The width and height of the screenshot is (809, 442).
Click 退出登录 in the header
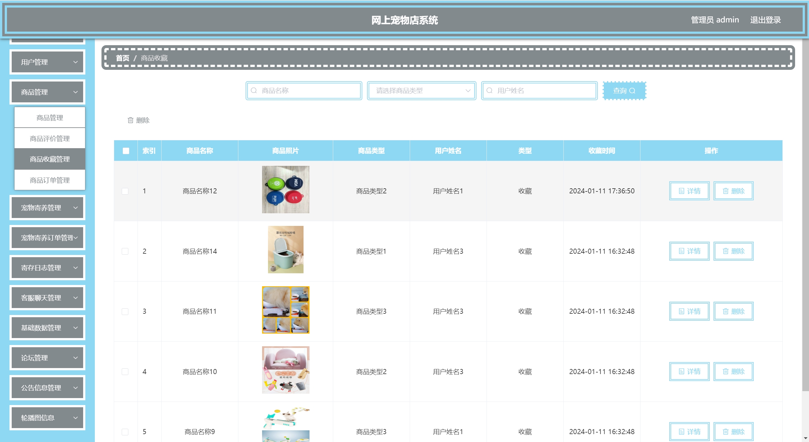(x=765, y=20)
